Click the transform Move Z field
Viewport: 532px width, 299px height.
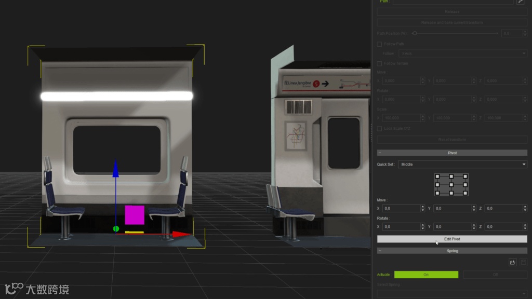click(503, 80)
